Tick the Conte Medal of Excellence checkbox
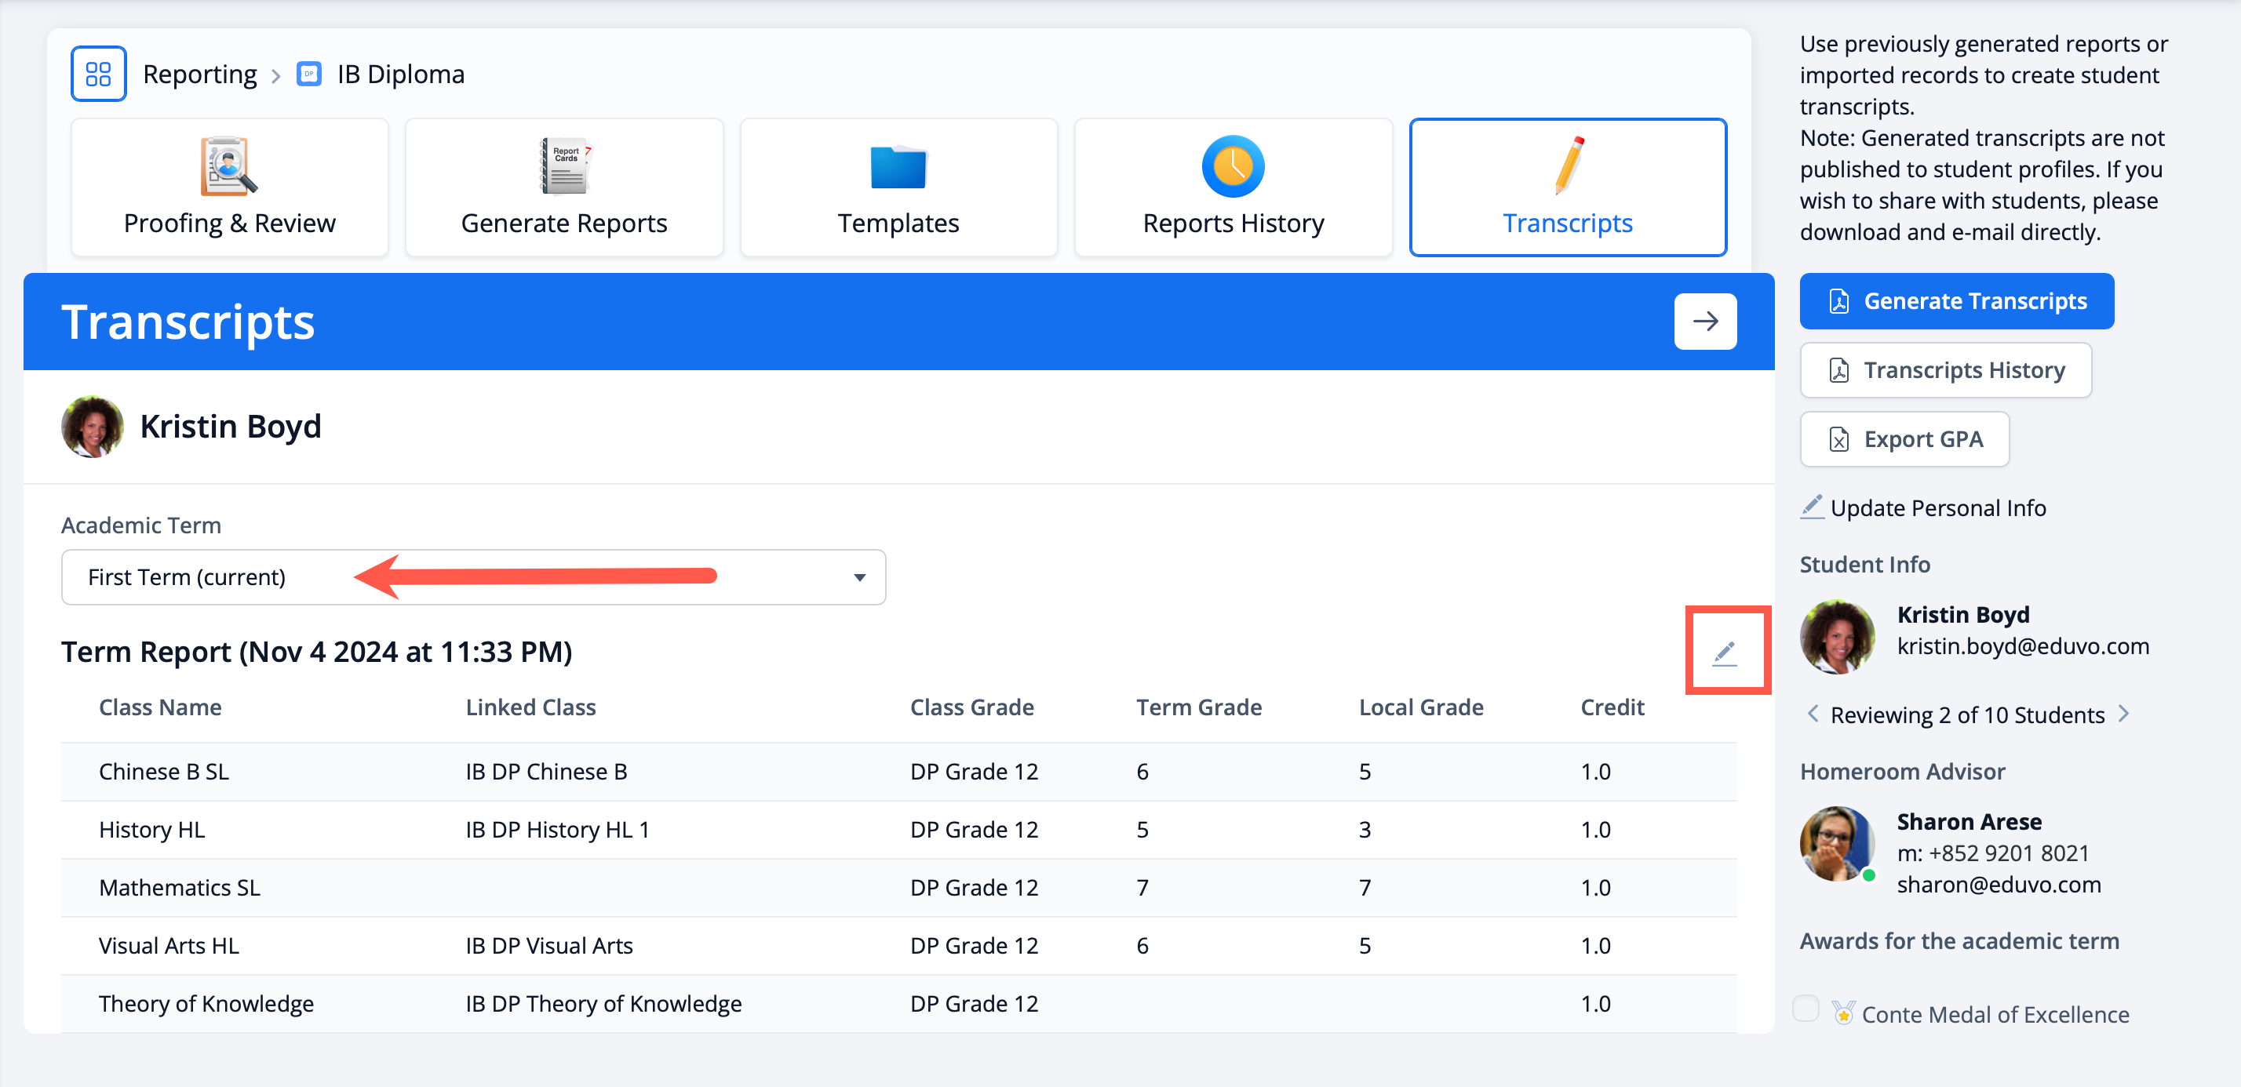The width and height of the screenshot is (2241, 1087). coord(1806,1009)
